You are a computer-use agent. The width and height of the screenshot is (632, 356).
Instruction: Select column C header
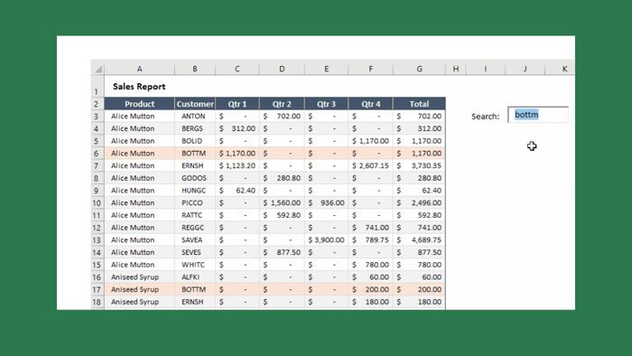point(237,69)
